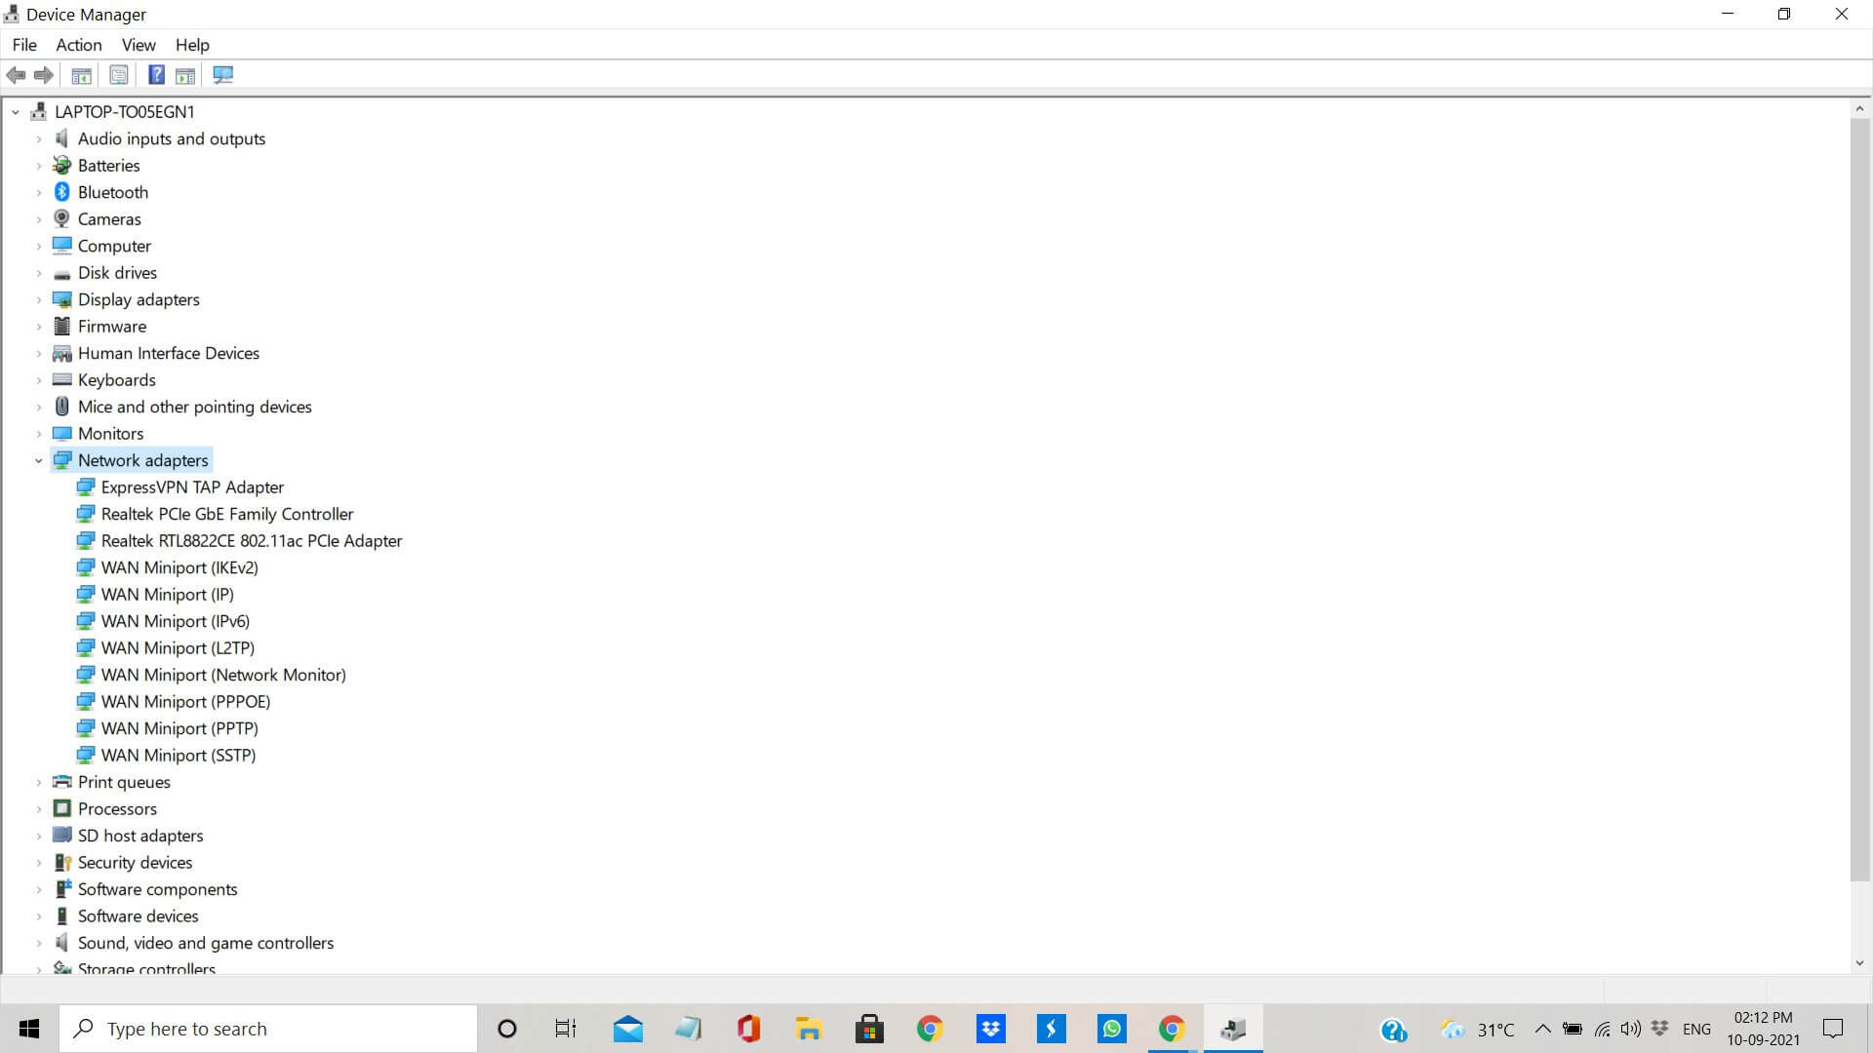Open the Action menu
1873x1053 pixels.
pyautogui.click(x=78, y=45)
